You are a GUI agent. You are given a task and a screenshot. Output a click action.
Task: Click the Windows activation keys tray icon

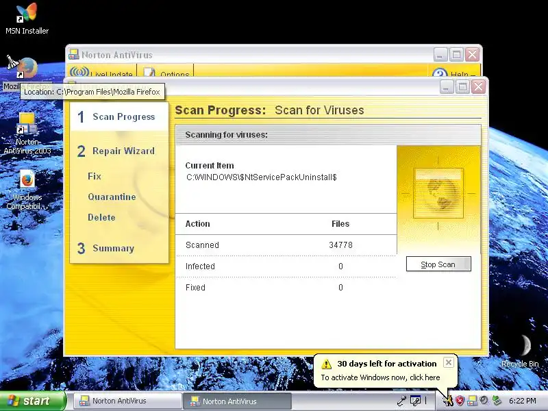[448, 400]
